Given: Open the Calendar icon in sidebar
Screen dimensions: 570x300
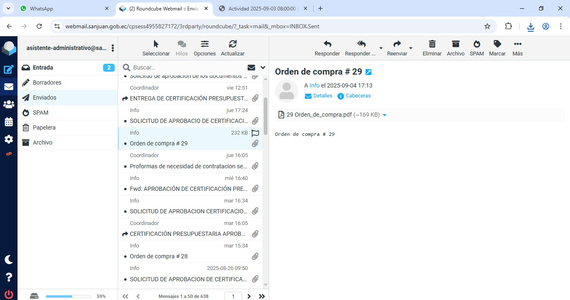Looking at the screenshot, I should 9,122.
